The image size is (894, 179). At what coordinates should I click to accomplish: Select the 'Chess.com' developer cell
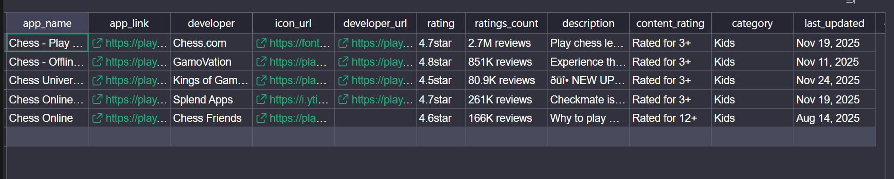pyautogui.click(x=211, y=43)
